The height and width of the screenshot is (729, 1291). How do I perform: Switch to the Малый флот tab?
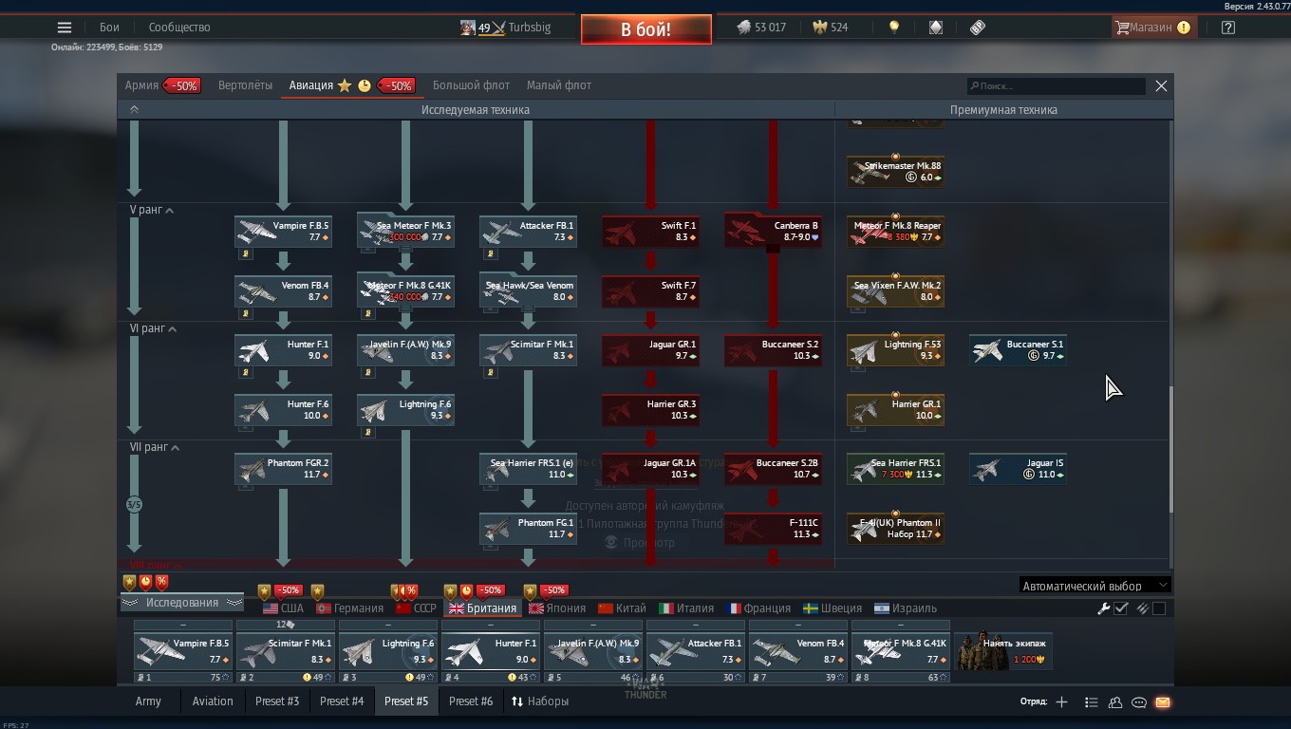coord(559,85)
